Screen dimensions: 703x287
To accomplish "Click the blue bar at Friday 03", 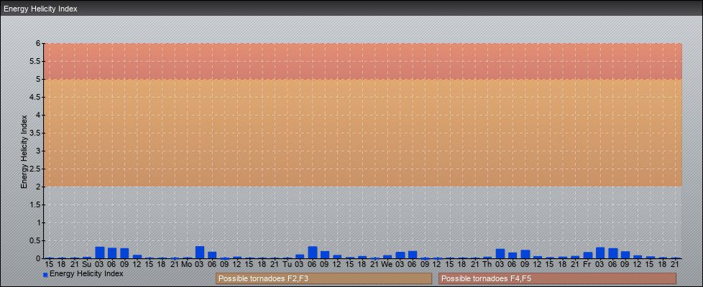I will tap(600, 253).
